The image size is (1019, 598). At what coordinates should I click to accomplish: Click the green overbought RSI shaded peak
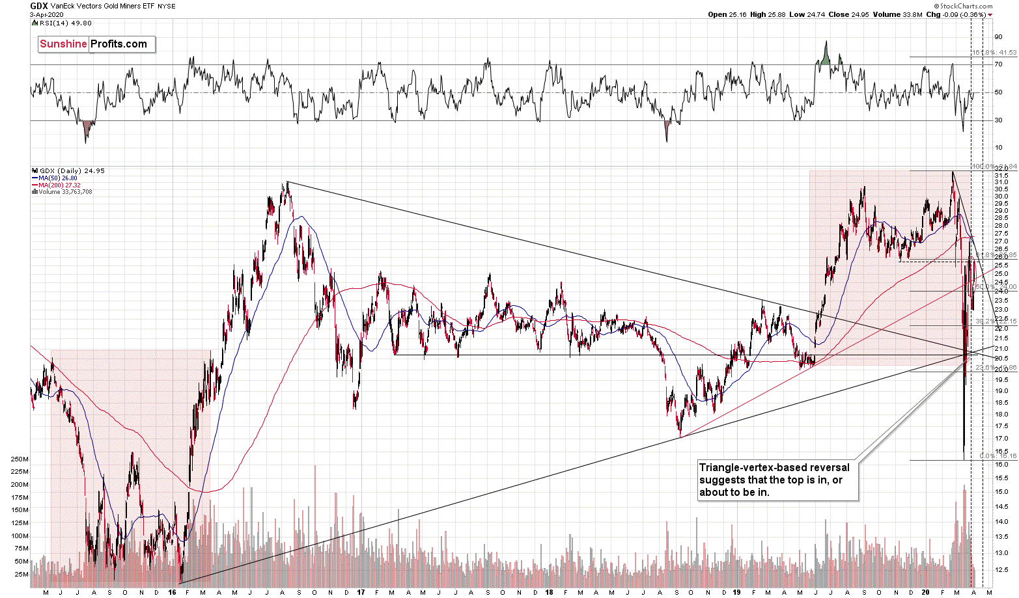click(826, 57)
